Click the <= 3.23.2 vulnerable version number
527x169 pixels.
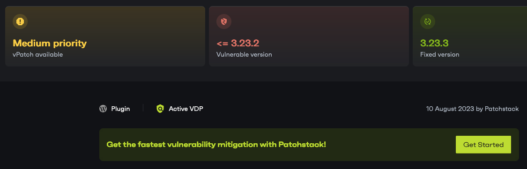pos(238,44)
